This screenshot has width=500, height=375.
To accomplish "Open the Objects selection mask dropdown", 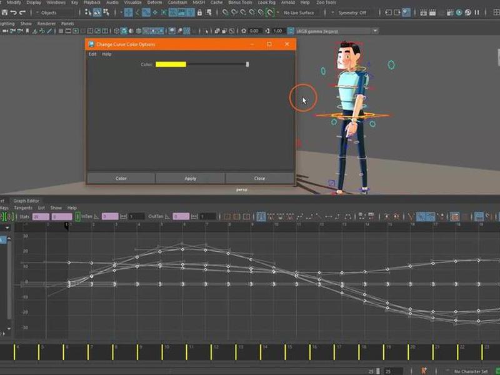I will click(55, 12).
